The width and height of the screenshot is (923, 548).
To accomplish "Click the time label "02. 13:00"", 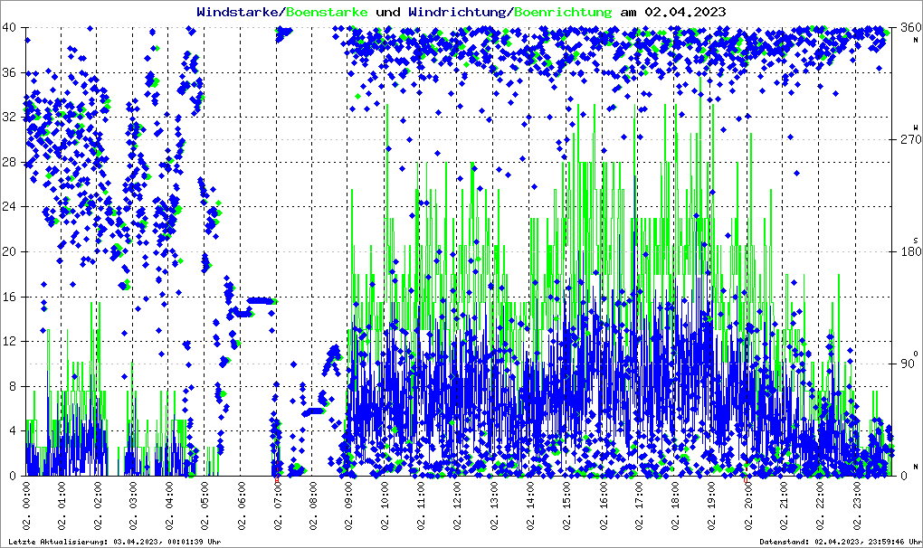I will point(493,505).
